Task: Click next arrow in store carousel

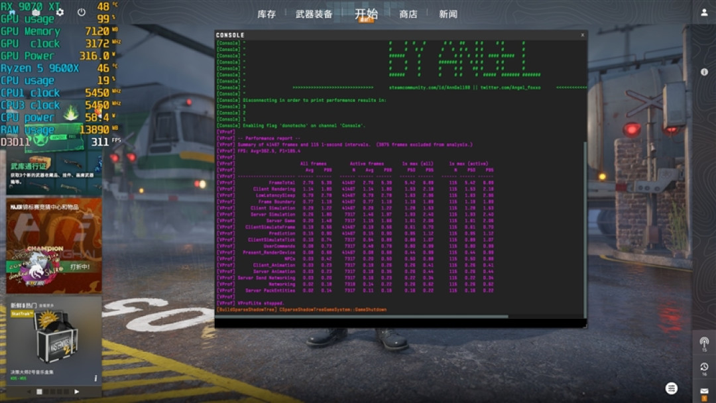Action: coord(77,392)
